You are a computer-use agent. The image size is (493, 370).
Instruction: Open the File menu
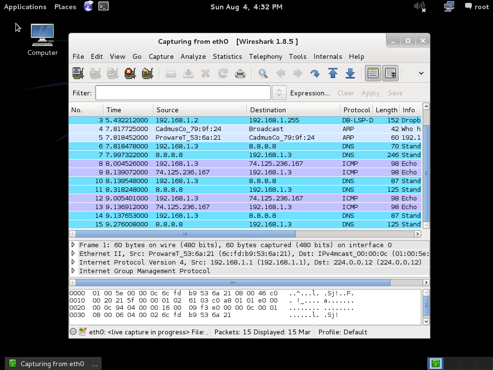click(78, 57)
